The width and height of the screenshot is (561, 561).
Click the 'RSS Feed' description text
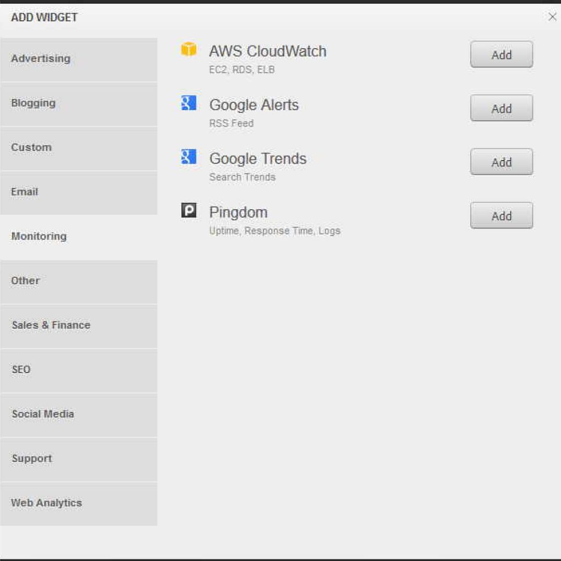[x=231, y=123]
